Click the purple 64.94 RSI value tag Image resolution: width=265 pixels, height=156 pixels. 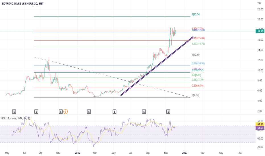click(260, 128)
